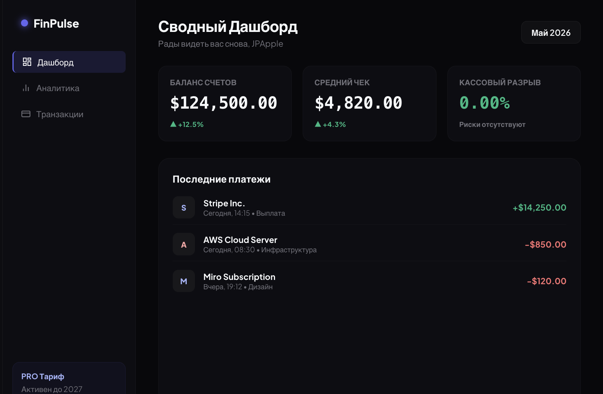Click the Кассовый разрыв 0.00% card
This screenshot has width=603, height=394.
[x=514, y=104]
